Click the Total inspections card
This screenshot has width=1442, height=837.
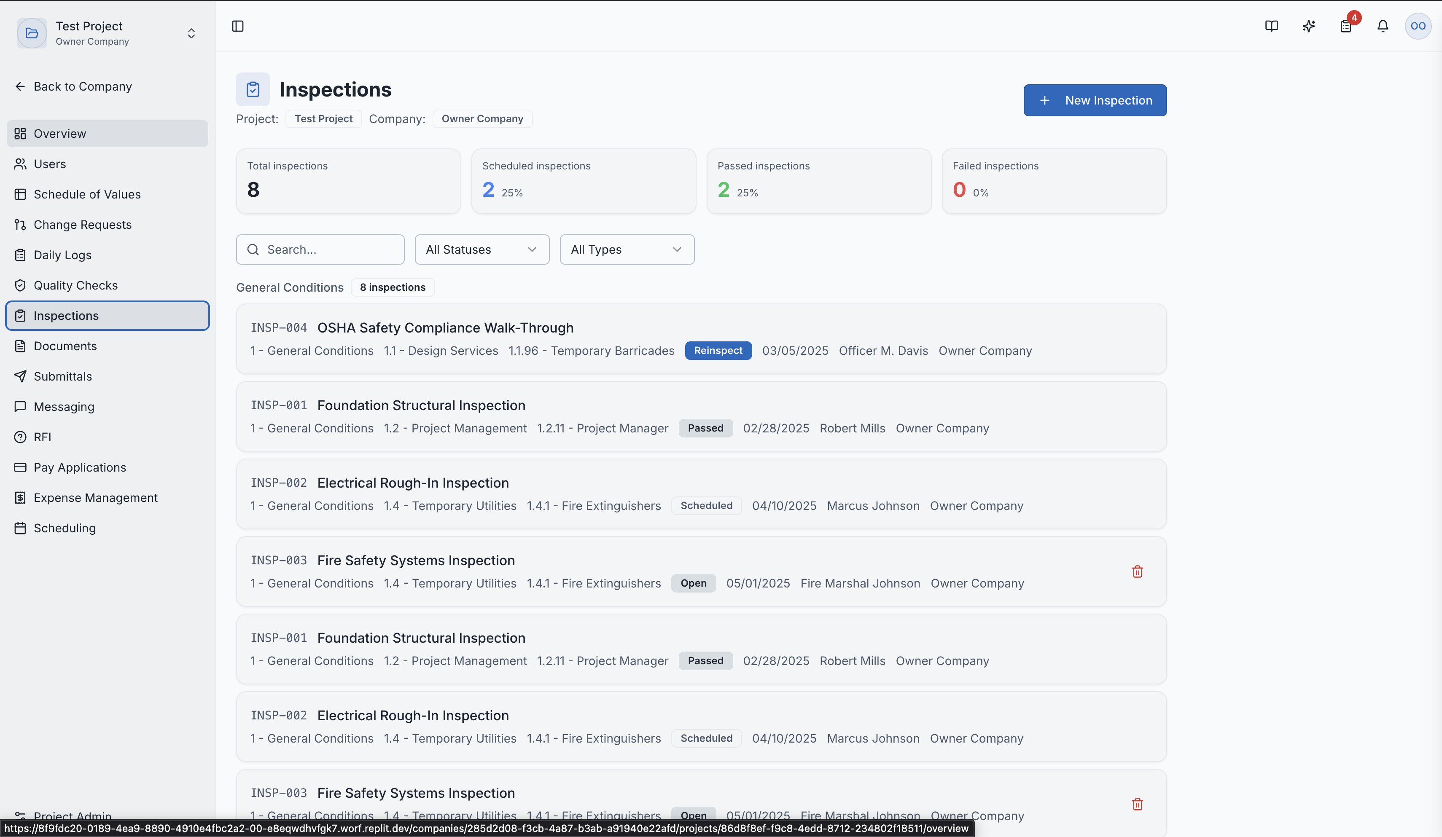[348, 181]
